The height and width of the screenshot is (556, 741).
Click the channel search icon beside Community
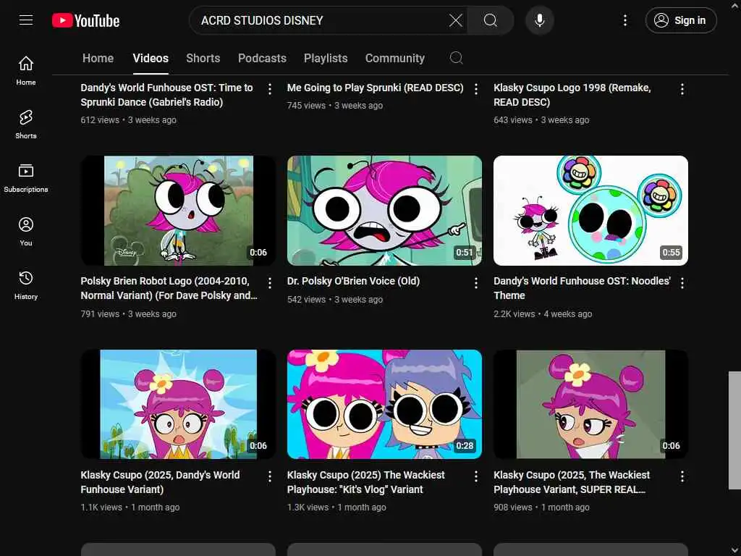coord(456,58)
